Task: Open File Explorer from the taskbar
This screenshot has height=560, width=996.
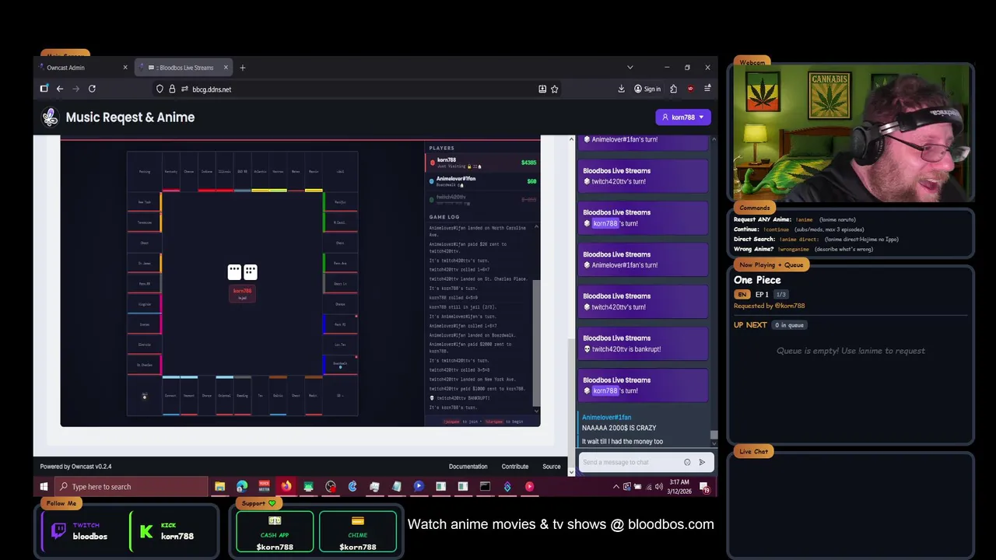Action: click(220, 487)
